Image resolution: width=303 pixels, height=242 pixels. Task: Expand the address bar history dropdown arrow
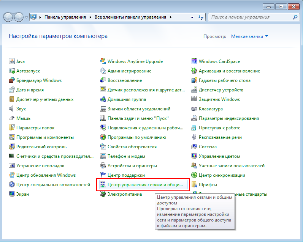click(192, 17)
